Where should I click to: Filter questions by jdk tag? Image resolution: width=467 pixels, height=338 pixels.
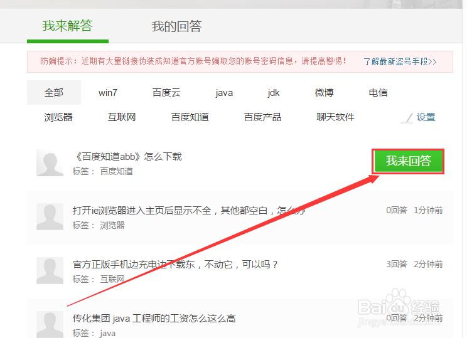pyautogui.click(x=274, y=93)
